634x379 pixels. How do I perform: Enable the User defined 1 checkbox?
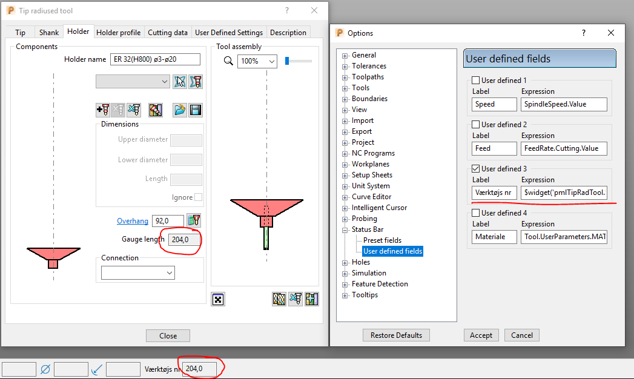tap(475, 79)
